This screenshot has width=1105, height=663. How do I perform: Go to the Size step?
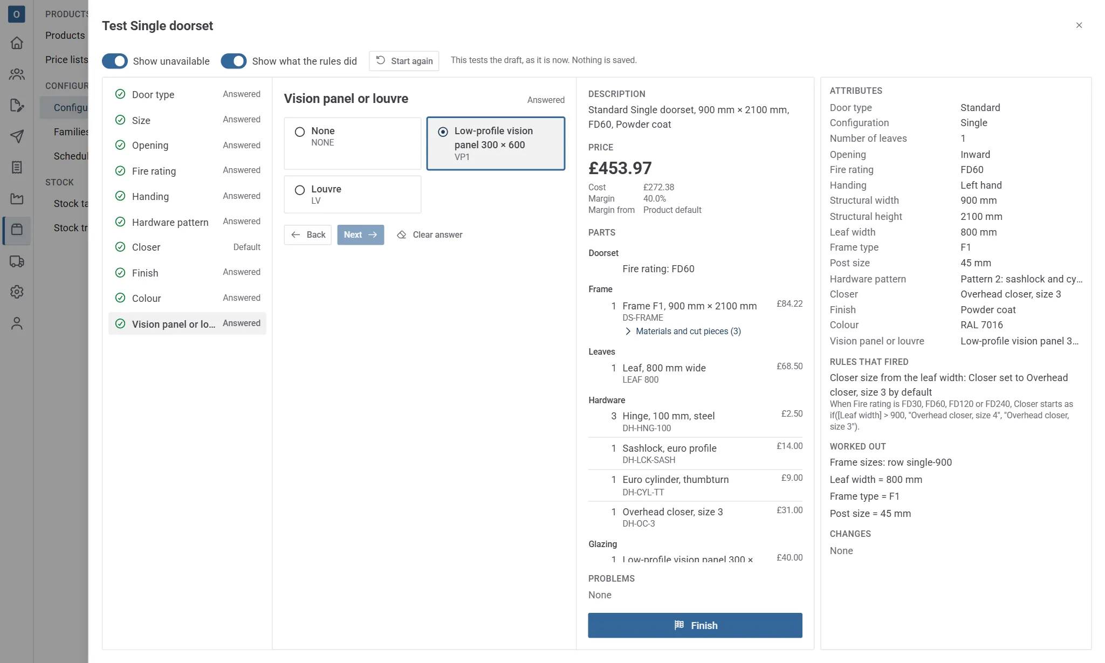[187, 120]
